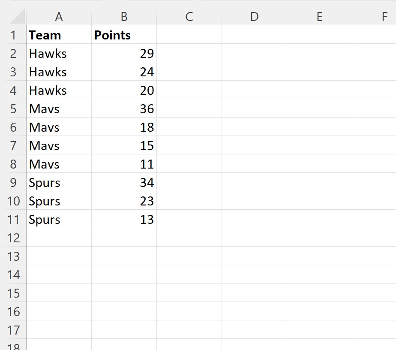Select column A header
Screen dimensions: 396x350
(x=59, y=17)
